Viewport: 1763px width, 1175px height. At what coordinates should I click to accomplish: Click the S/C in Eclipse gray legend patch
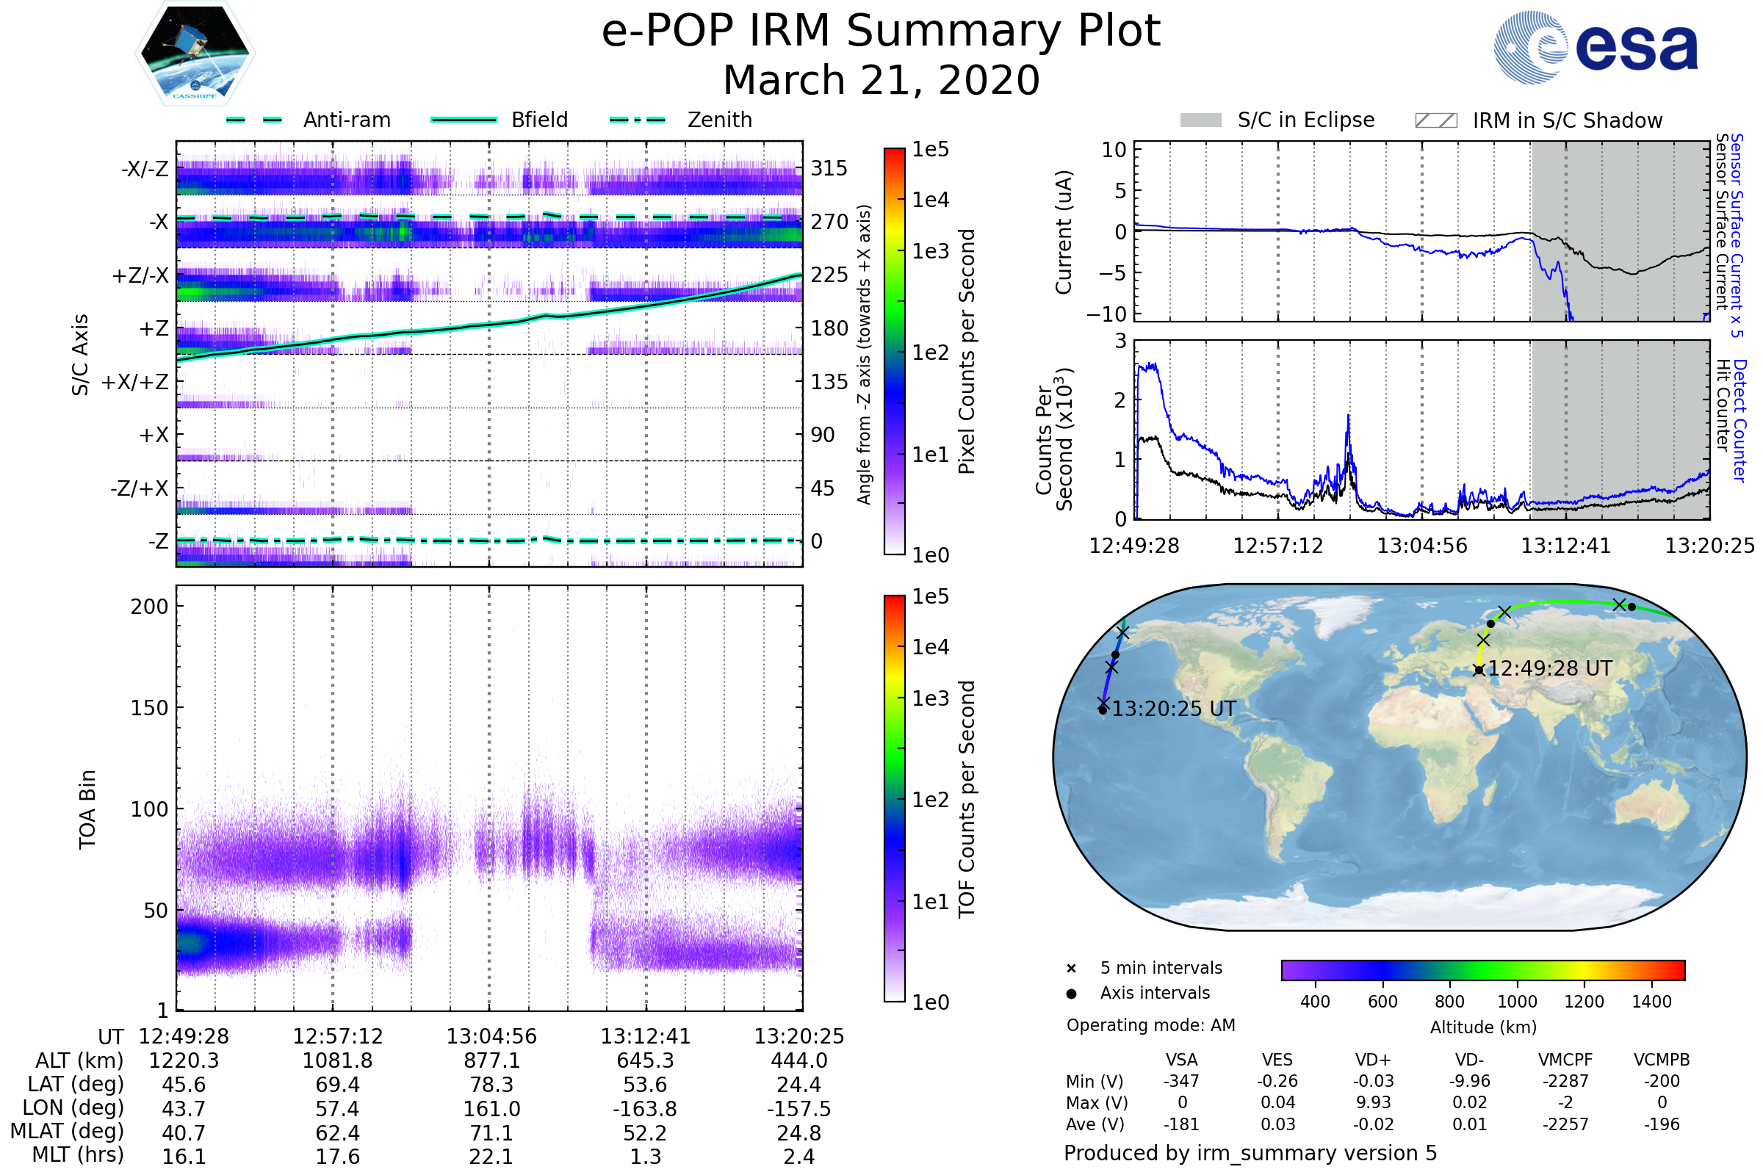[1200, 120]
